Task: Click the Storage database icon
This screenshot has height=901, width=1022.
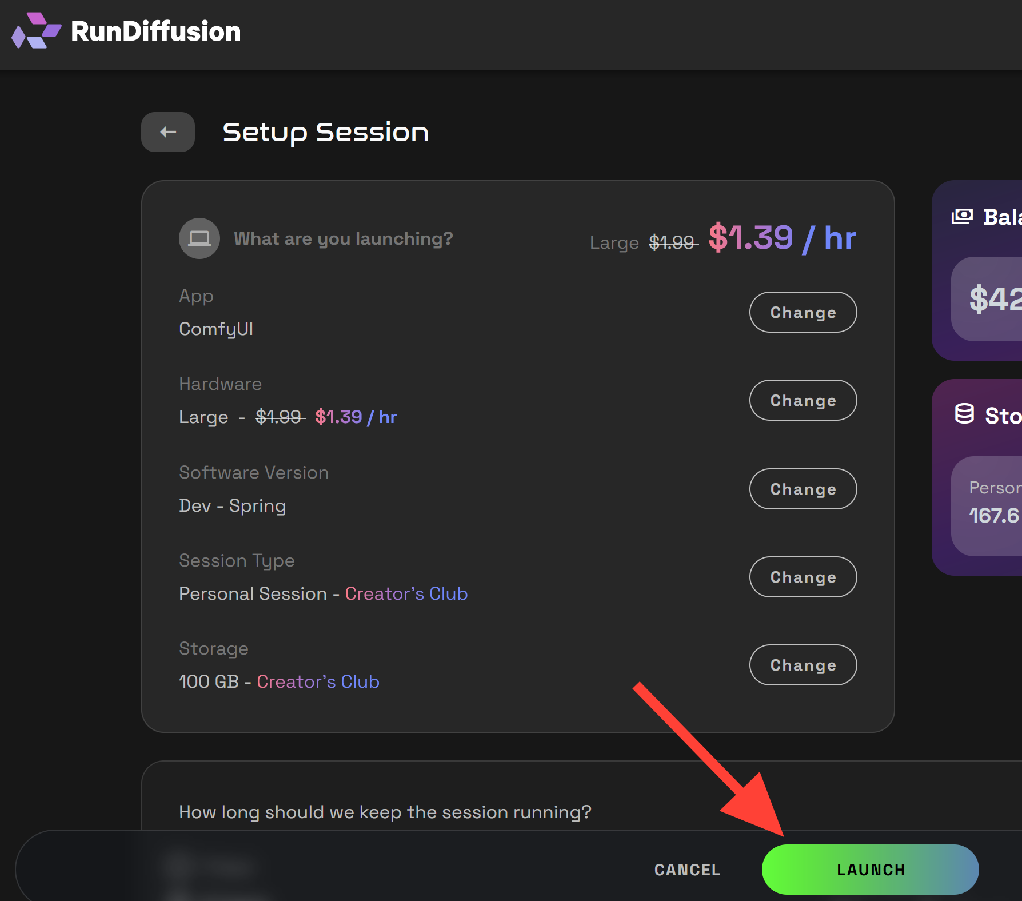Action: (x=964, y=414)
